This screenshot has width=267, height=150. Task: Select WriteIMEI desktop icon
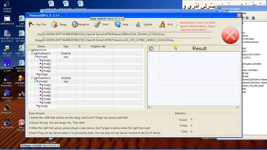(x=21, y=81)
